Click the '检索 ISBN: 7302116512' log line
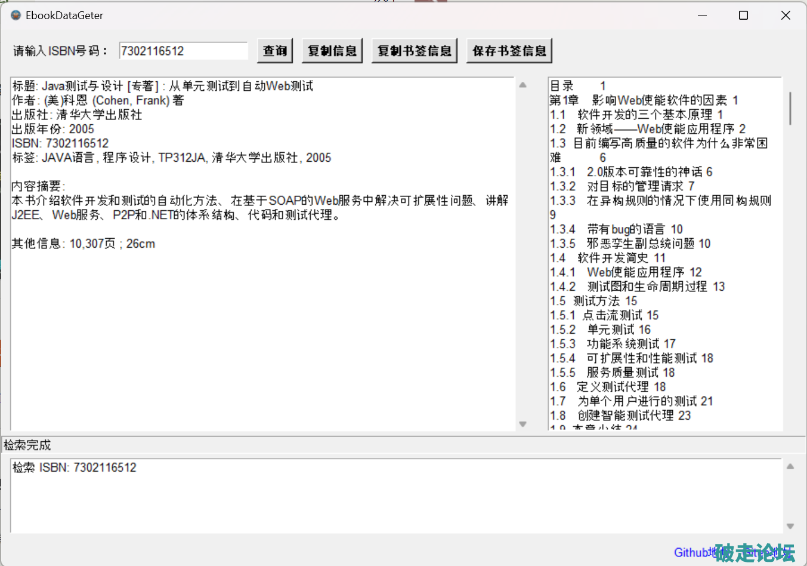807x566 pixels. (x=75, y=467)
